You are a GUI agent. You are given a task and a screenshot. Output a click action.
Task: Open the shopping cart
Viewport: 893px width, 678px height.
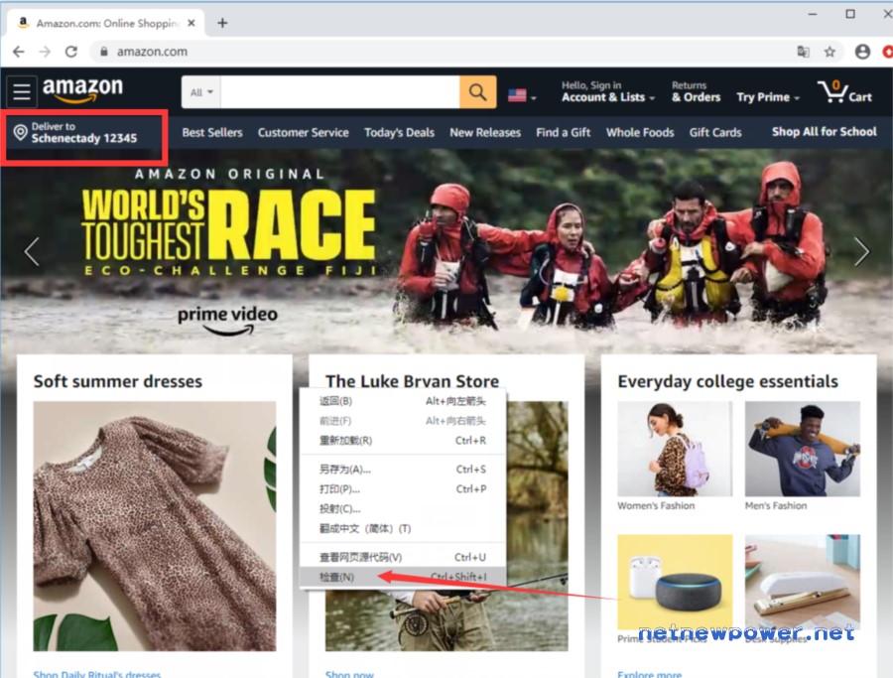844,92
